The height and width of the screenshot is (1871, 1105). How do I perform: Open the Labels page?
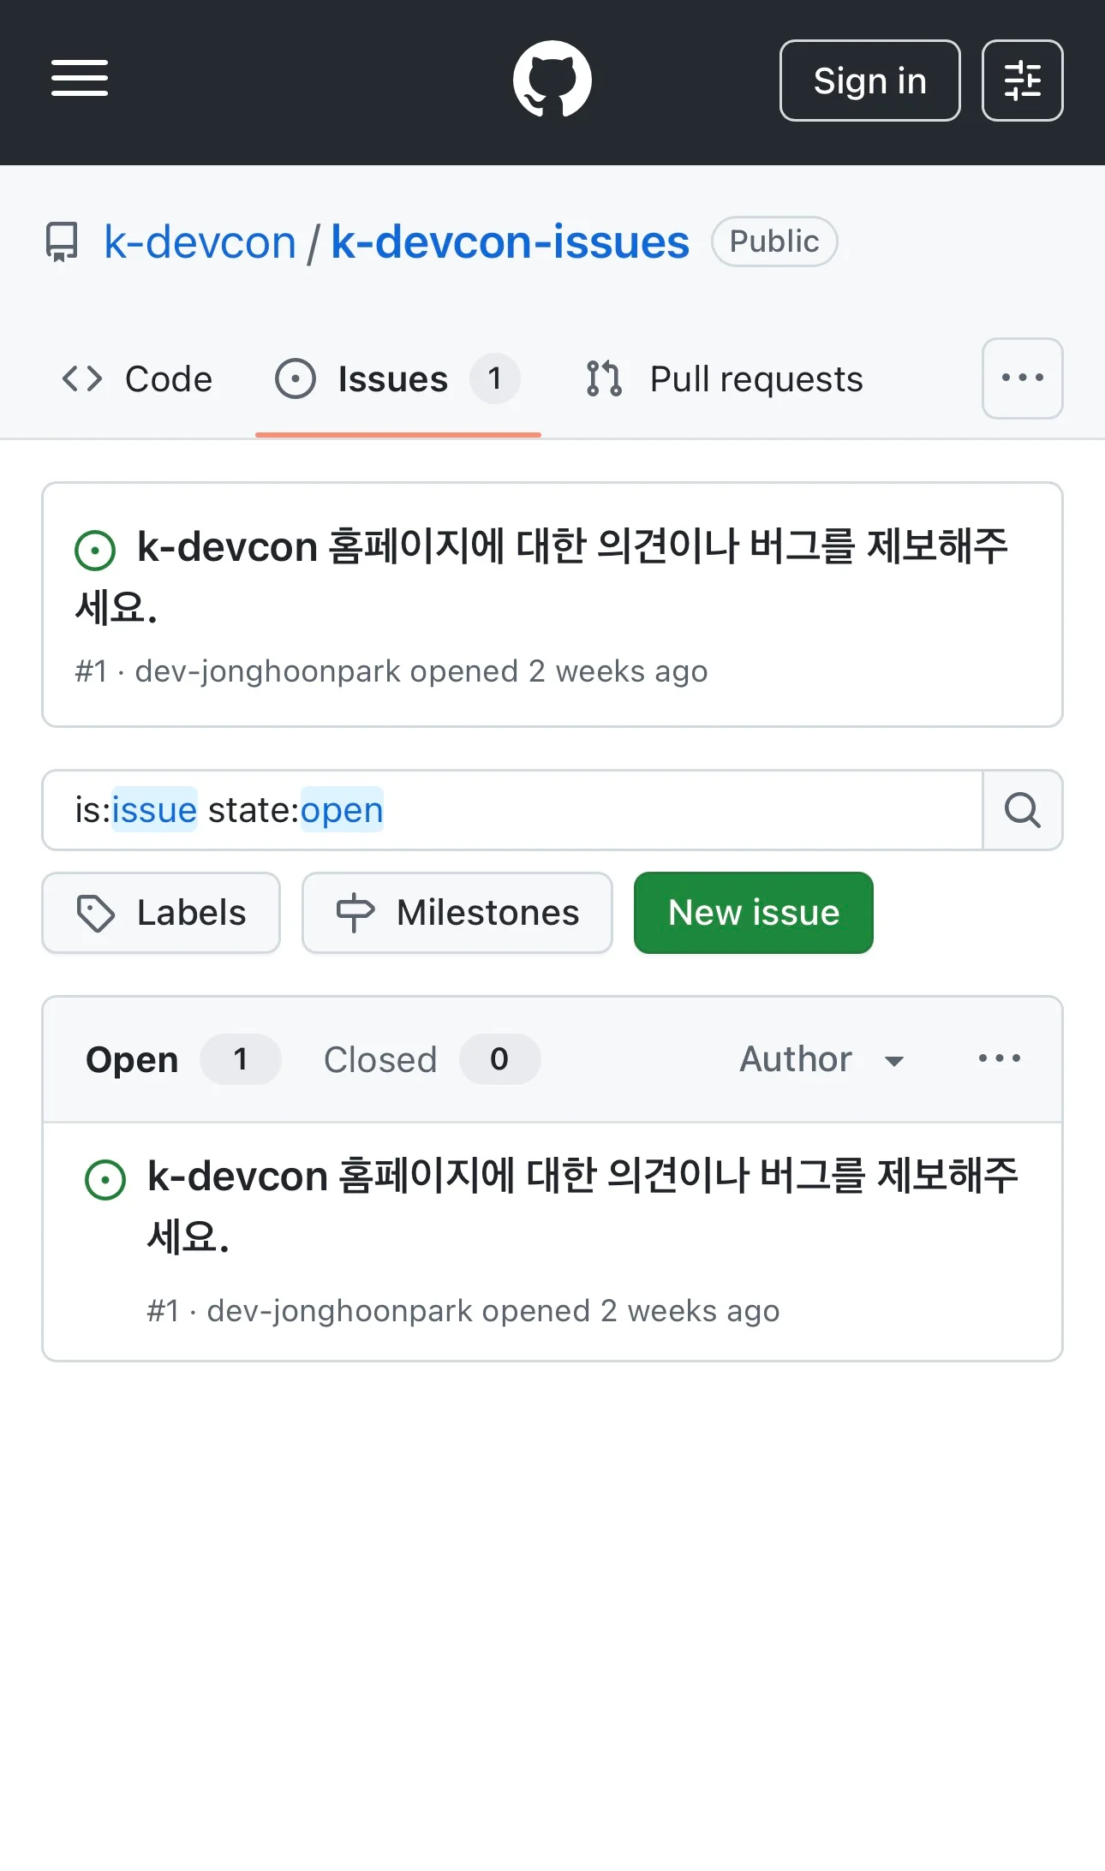tap(161, 913)
